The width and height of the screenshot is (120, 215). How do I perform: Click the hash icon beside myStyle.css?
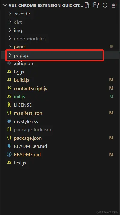point(9,121)
